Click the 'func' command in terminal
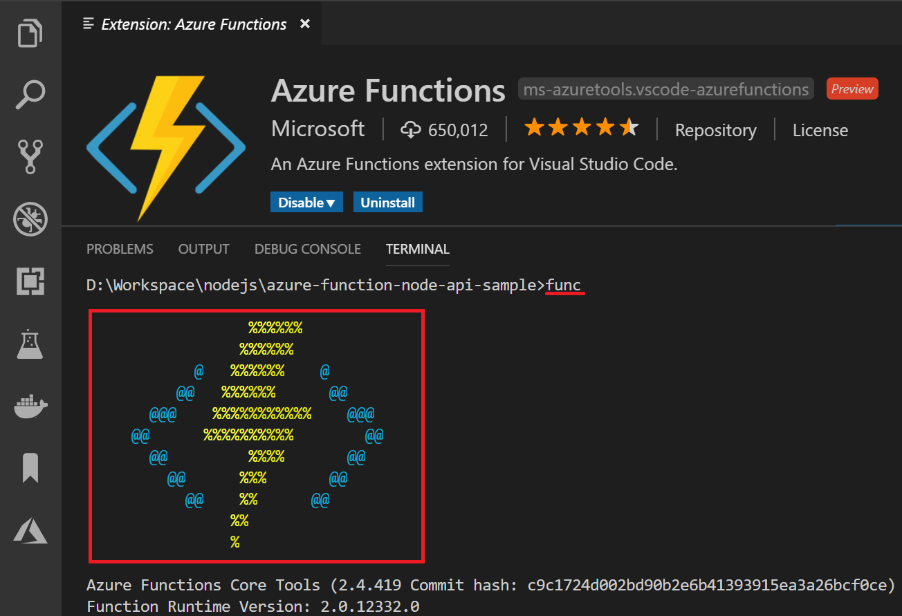Viewport: 902px width, 616px height. tap(564, 286)
